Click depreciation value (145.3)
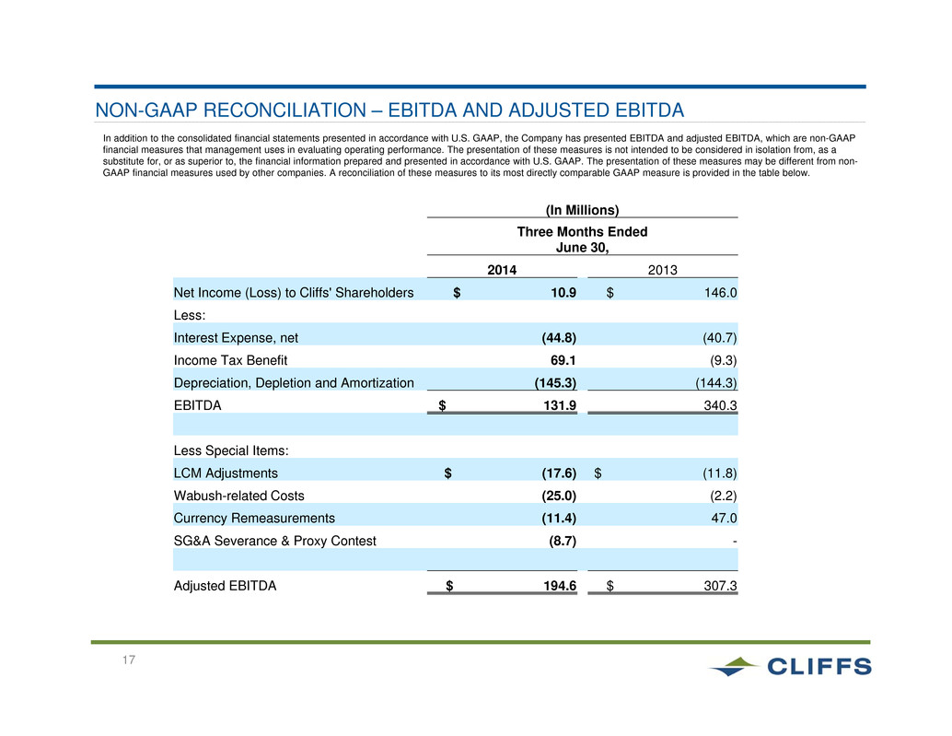 555,383
